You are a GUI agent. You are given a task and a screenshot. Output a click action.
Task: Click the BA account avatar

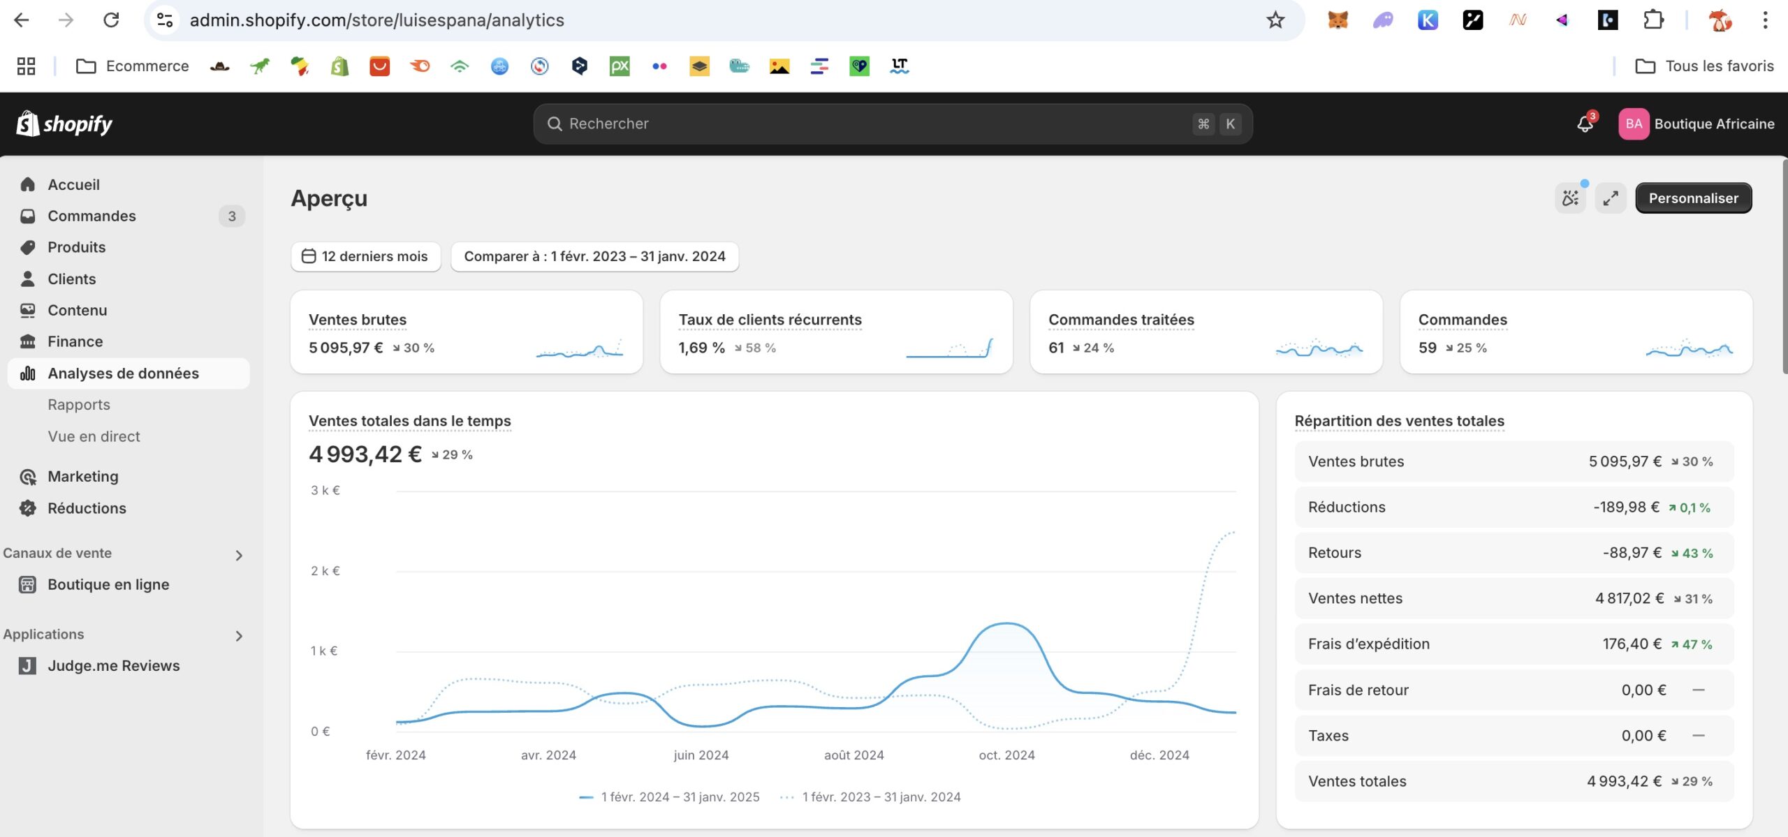click(1634, 124)
